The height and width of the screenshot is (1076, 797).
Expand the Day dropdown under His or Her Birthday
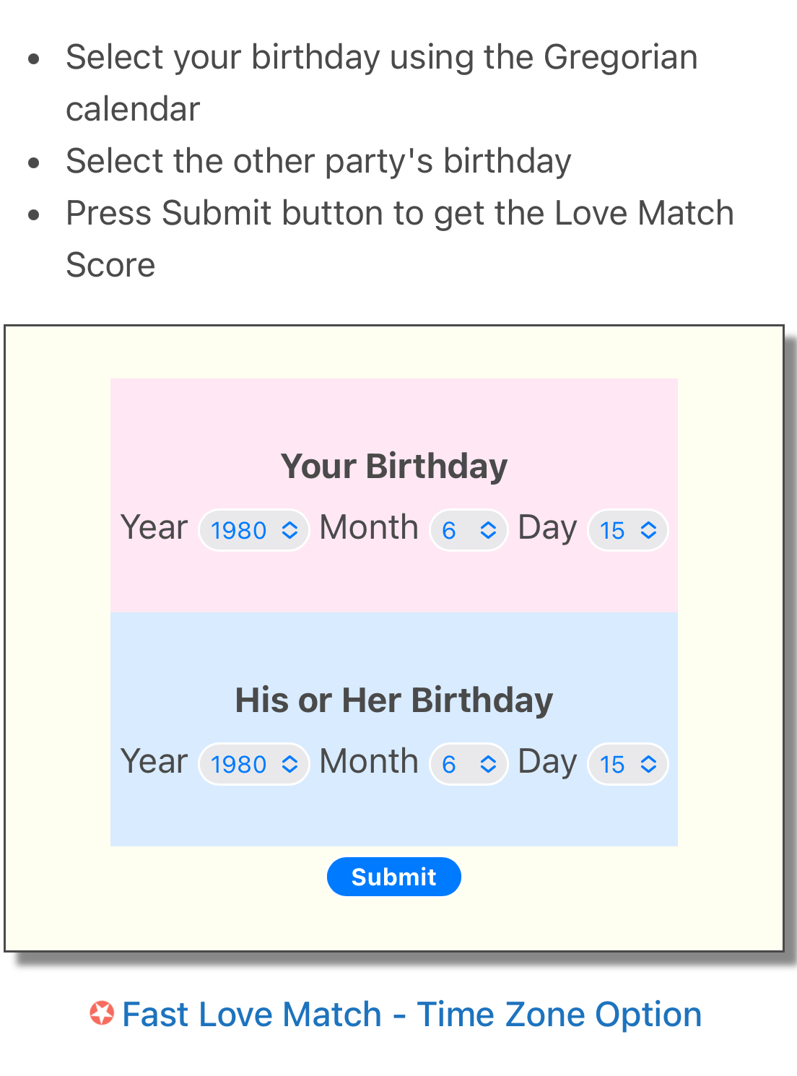[x=628, y=764]
